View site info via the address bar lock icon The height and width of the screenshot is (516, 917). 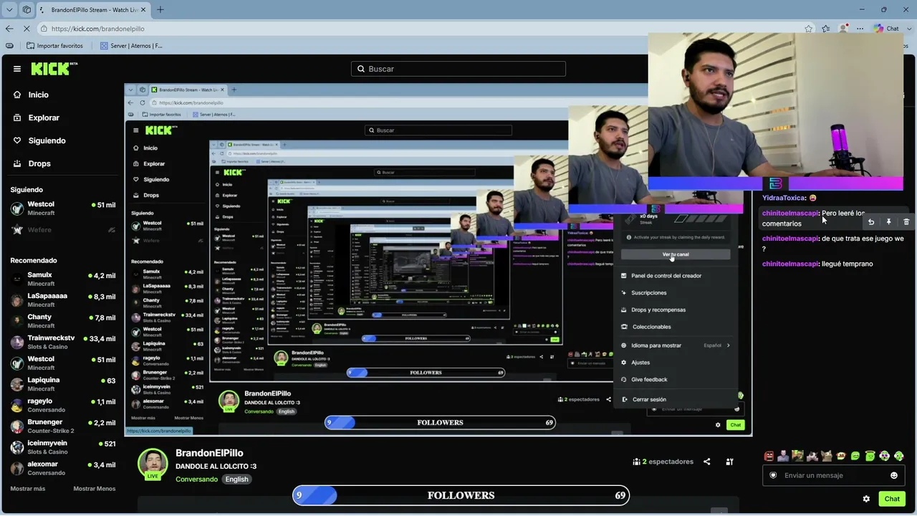pyautogui.click(x=44, y=29)
